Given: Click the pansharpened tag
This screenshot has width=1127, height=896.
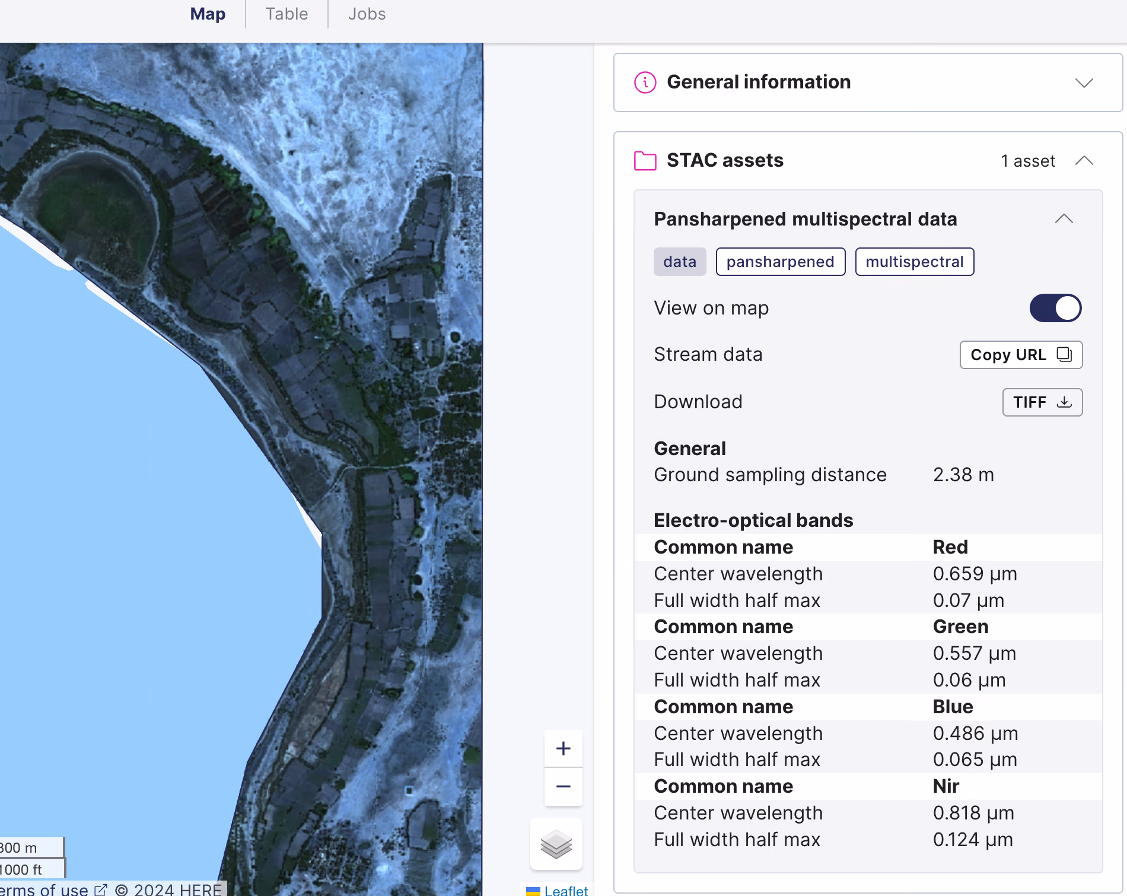Looking at the screenshot, I should pos(781,262).
